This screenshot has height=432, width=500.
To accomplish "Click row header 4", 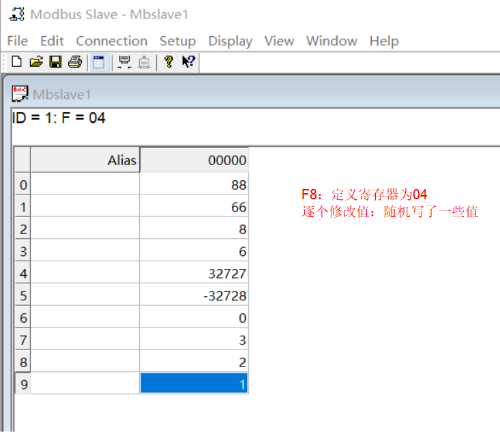I will click(23, 273).
